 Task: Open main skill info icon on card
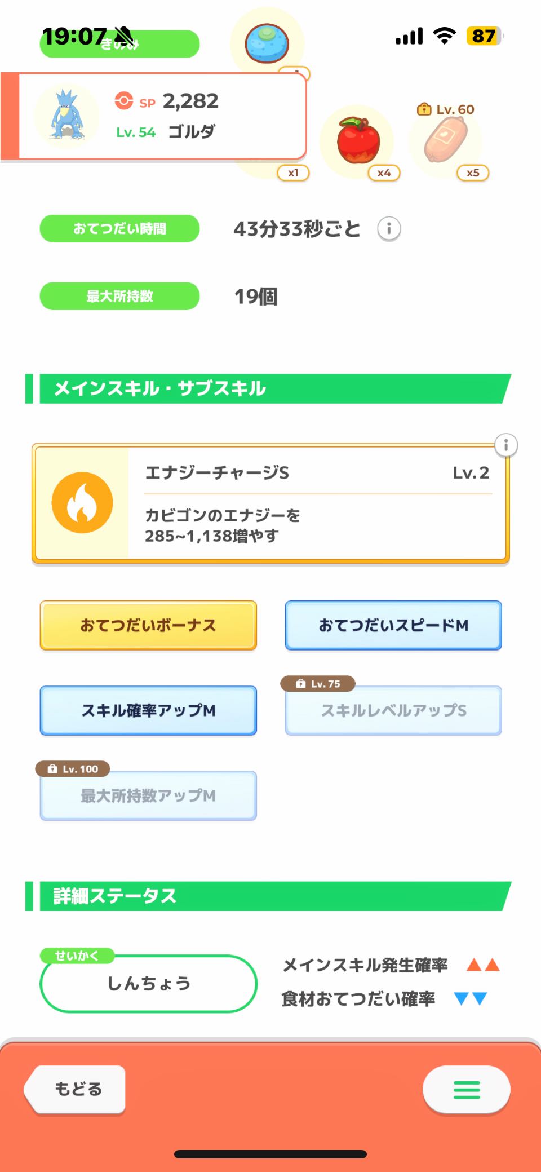click(505, 445)
